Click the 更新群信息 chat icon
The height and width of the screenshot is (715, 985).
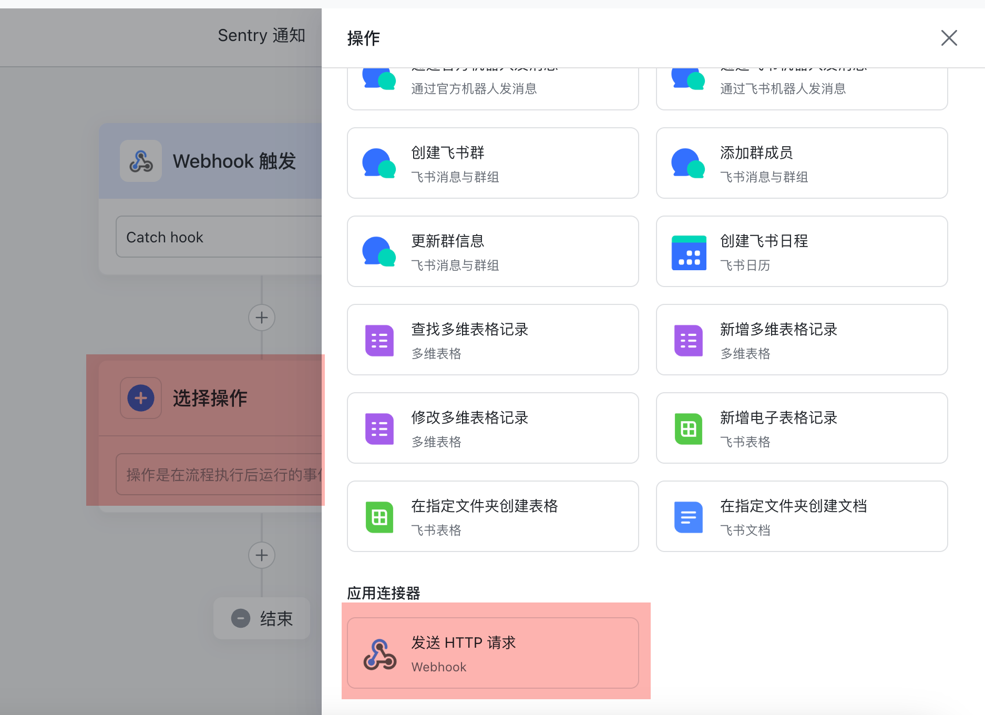point(378,252)
